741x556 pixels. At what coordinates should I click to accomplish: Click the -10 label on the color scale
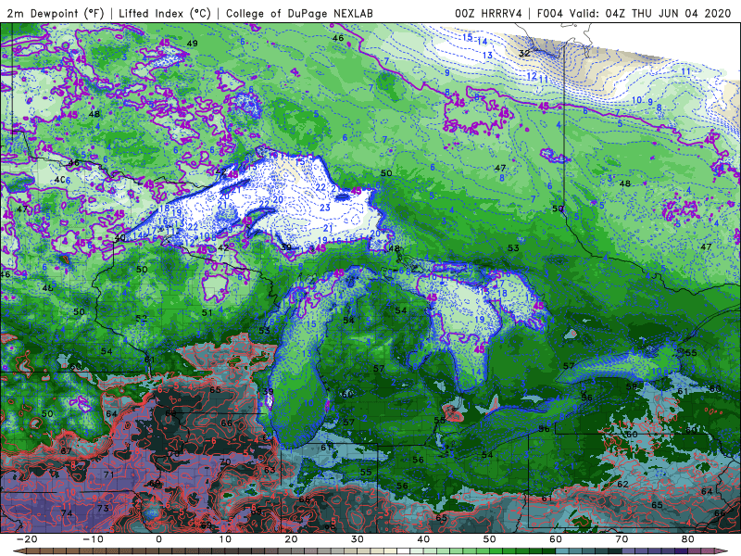[x=93, y=539]
